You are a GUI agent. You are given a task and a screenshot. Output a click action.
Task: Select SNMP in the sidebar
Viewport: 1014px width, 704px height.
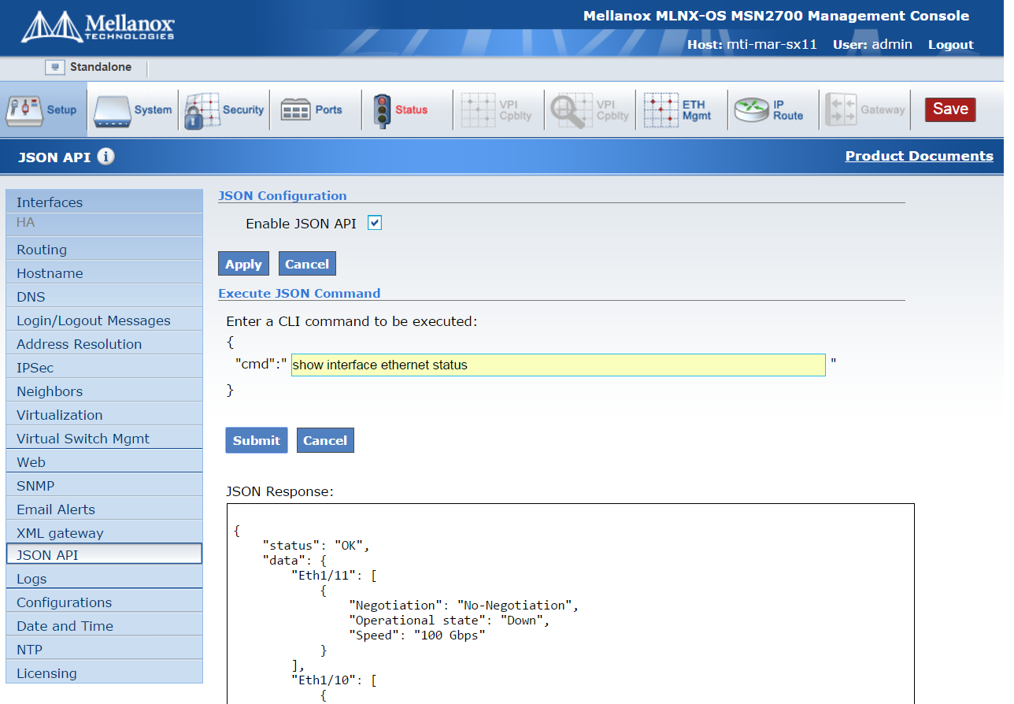tap(104, 486)
